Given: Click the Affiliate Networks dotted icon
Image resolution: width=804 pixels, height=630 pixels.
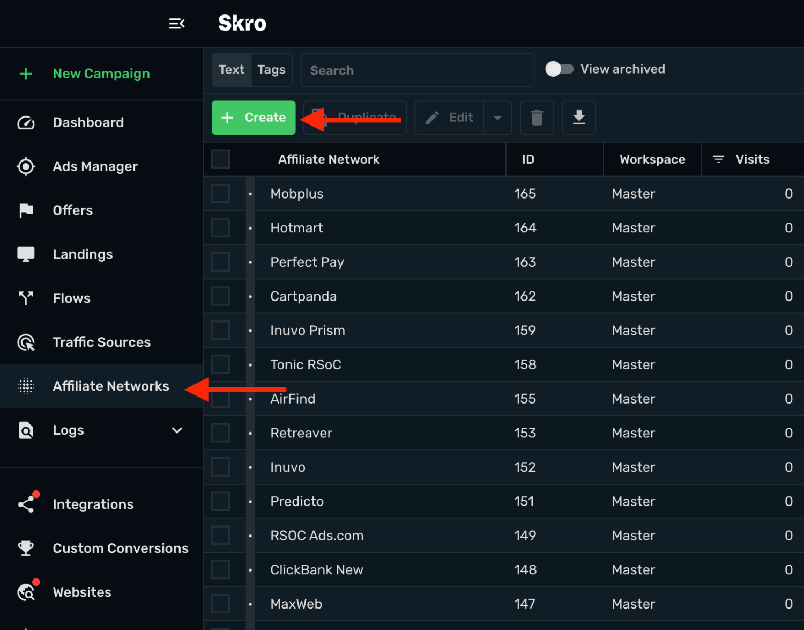Looking at the screenshot, I should coord(26,386).
